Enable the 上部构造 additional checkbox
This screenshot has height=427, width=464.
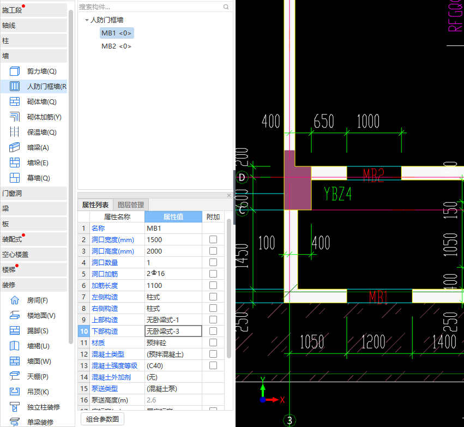tap(213, 320)
